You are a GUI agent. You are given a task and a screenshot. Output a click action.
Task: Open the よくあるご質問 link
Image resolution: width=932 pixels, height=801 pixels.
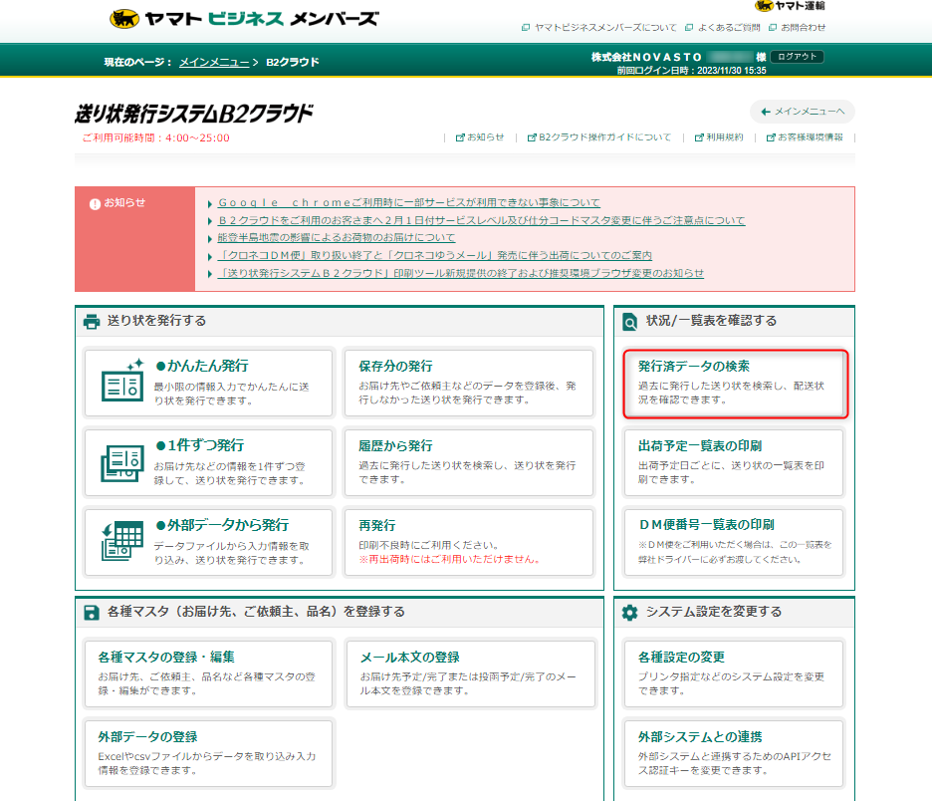(x=730, y=27)
